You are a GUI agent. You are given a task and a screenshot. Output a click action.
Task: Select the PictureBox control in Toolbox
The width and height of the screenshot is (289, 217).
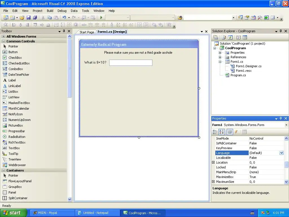click(x=16, y=125)
